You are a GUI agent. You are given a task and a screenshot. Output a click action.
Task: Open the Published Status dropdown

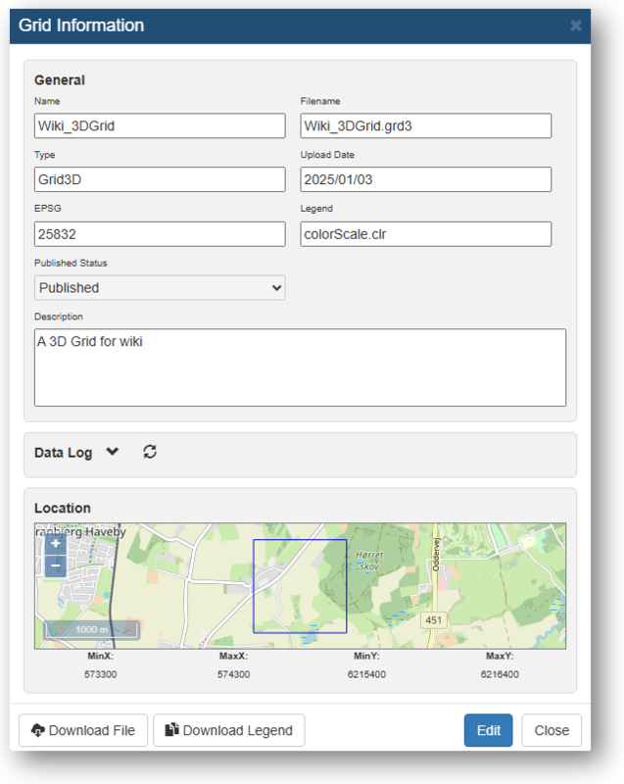(x=160, y=287)
